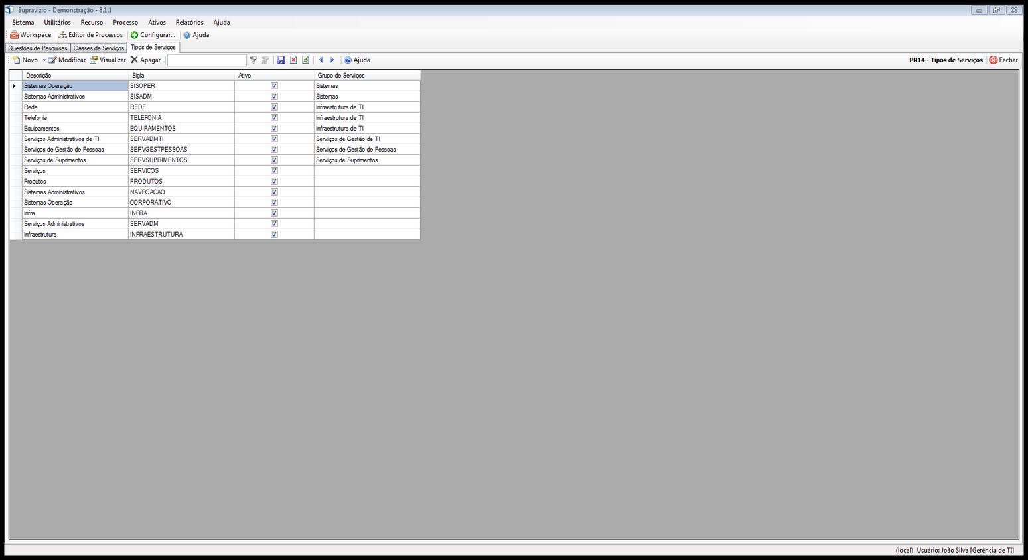Toggle Ativo checkbox for PRODUTOS row
Image resolution: width=1028 pixels, height=560 pixels.
274,182
